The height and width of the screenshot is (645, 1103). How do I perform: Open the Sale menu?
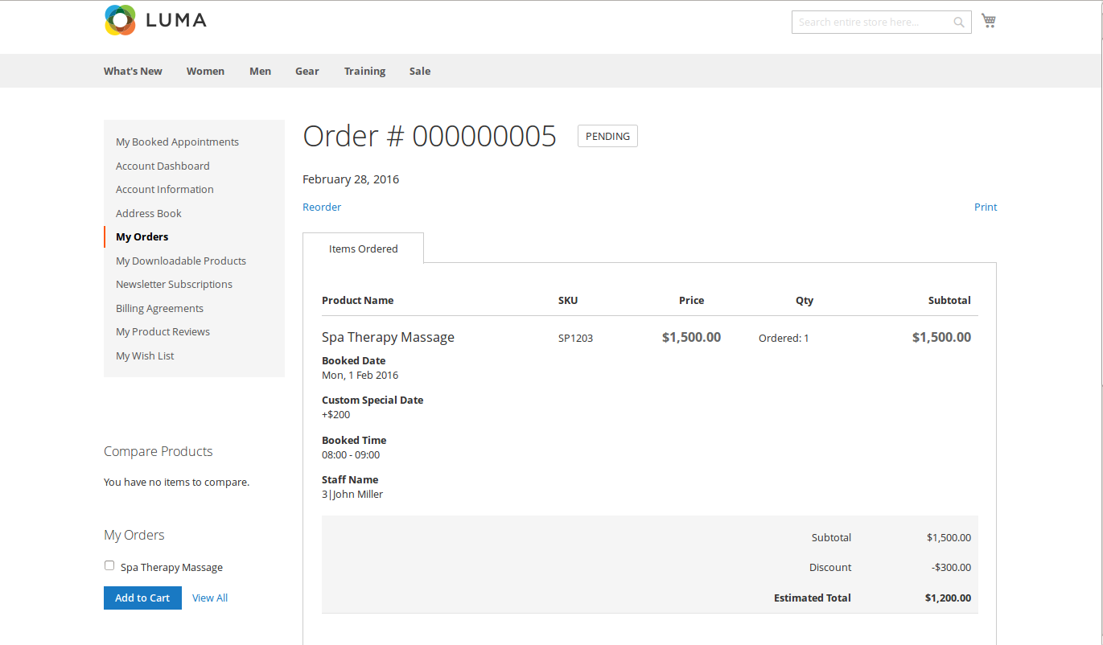coord(419,72)
